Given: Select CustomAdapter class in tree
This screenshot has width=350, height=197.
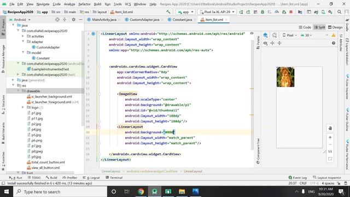Looking at the screenshot, I should [48, 47].
